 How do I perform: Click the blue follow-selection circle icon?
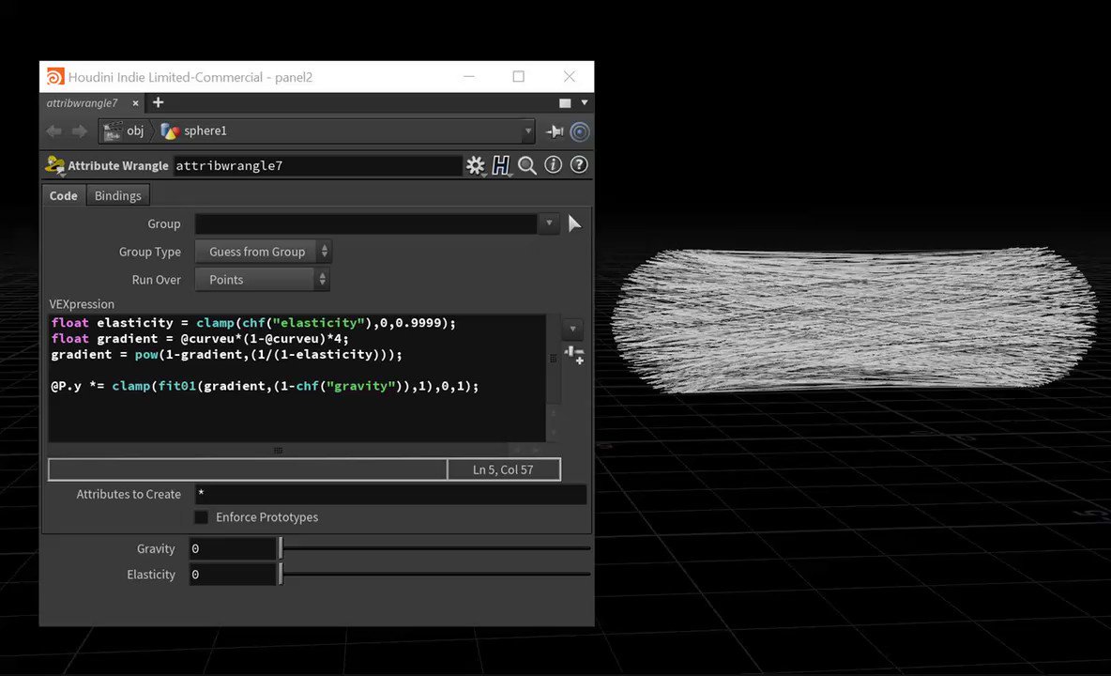[580, 131]
